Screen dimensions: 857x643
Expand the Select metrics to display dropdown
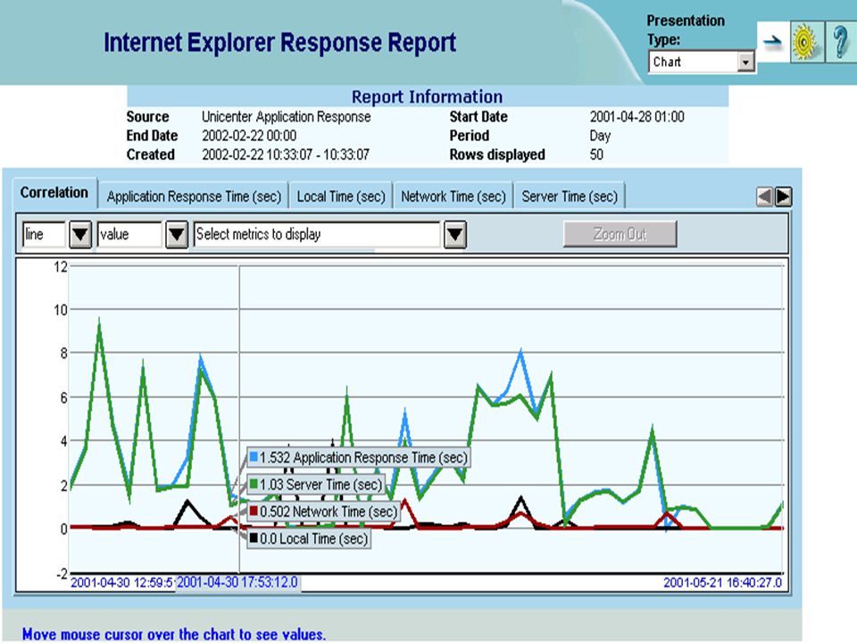click(455, 235)
